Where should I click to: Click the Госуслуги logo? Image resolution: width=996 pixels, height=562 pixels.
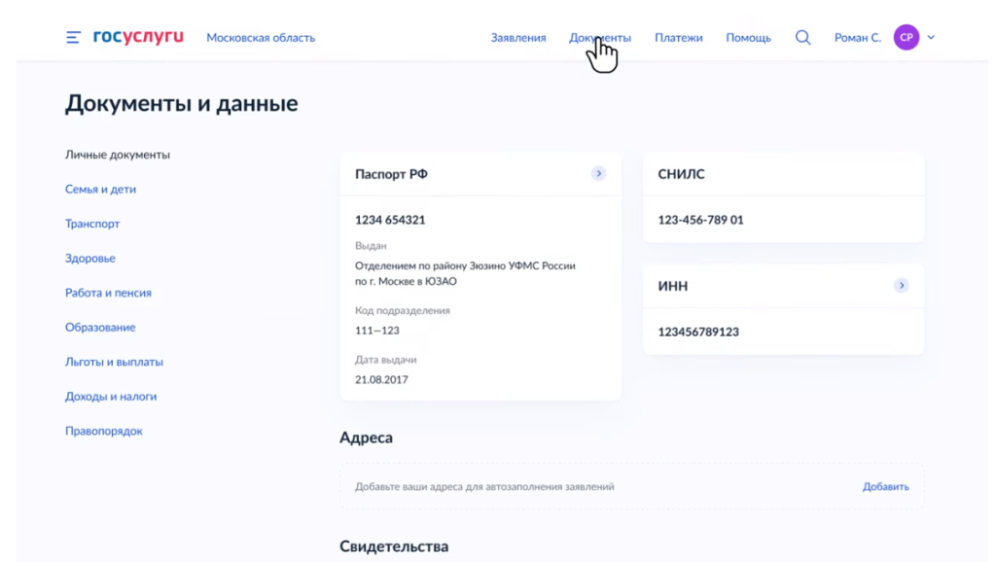click(138, 37)
